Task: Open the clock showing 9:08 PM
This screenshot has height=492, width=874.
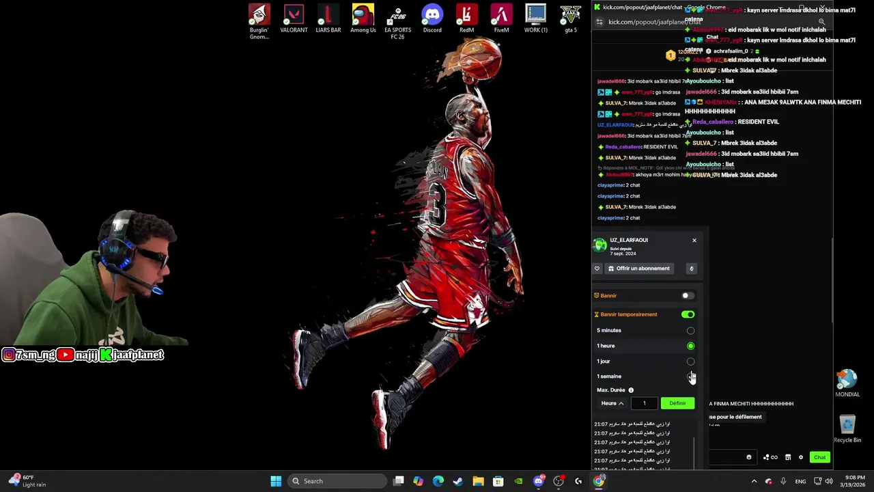Action: [855, 481]
